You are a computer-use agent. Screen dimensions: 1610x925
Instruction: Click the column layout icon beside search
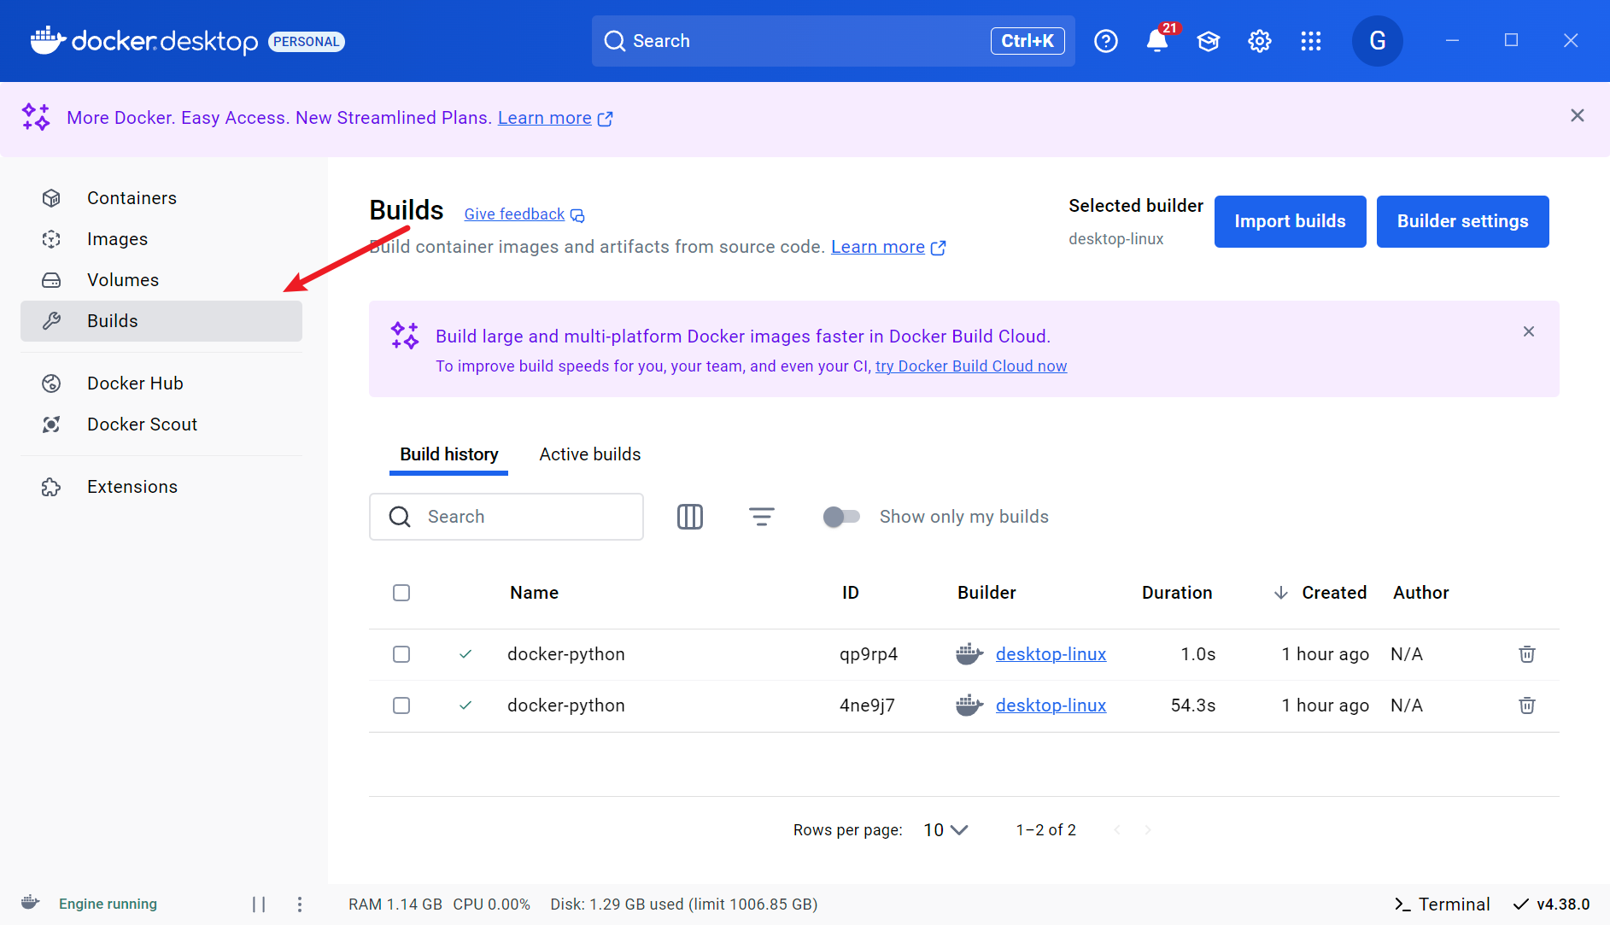click(x=690, y=517)
